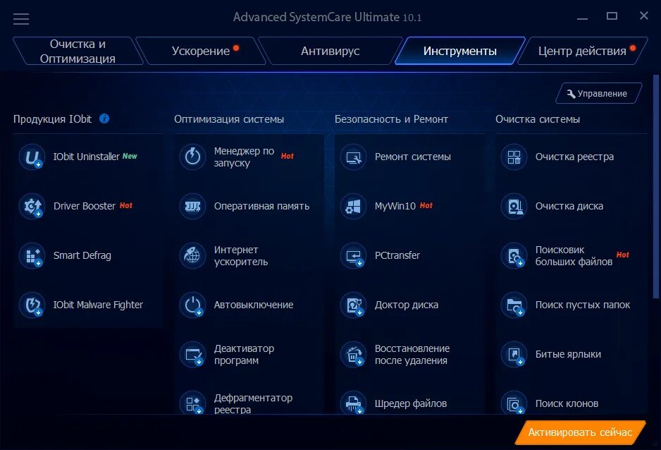
Task: Click the Доктор диска label
Action: 407,305
